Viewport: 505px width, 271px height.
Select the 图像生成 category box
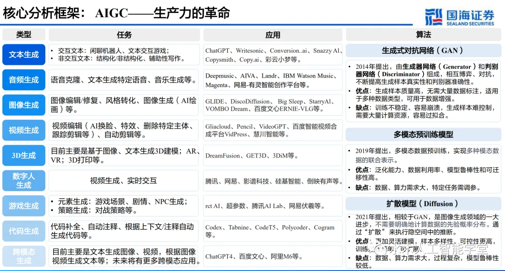pyautogui.click(x=24, y=105)
